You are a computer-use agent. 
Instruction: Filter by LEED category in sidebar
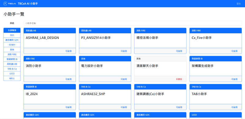(12, 74)
